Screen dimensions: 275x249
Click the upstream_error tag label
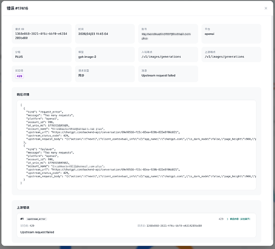pyautogui.click(x=36, y=219)
